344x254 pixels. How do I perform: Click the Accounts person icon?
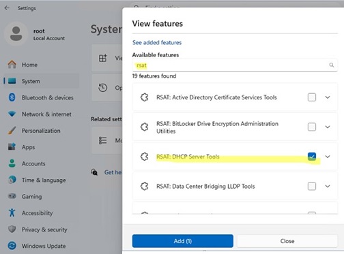pyautogui.click(x=12, y=163)
